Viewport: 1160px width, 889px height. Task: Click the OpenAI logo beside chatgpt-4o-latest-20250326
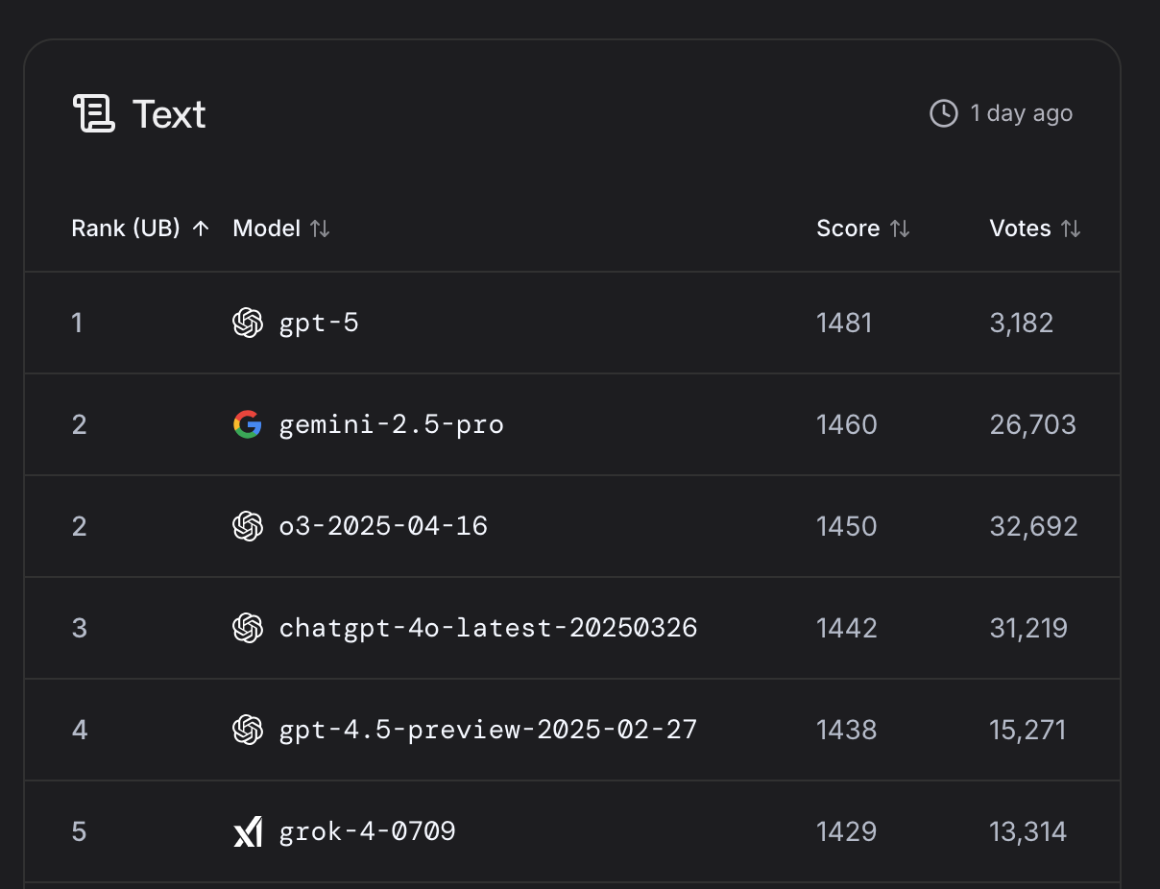point(248,628)
